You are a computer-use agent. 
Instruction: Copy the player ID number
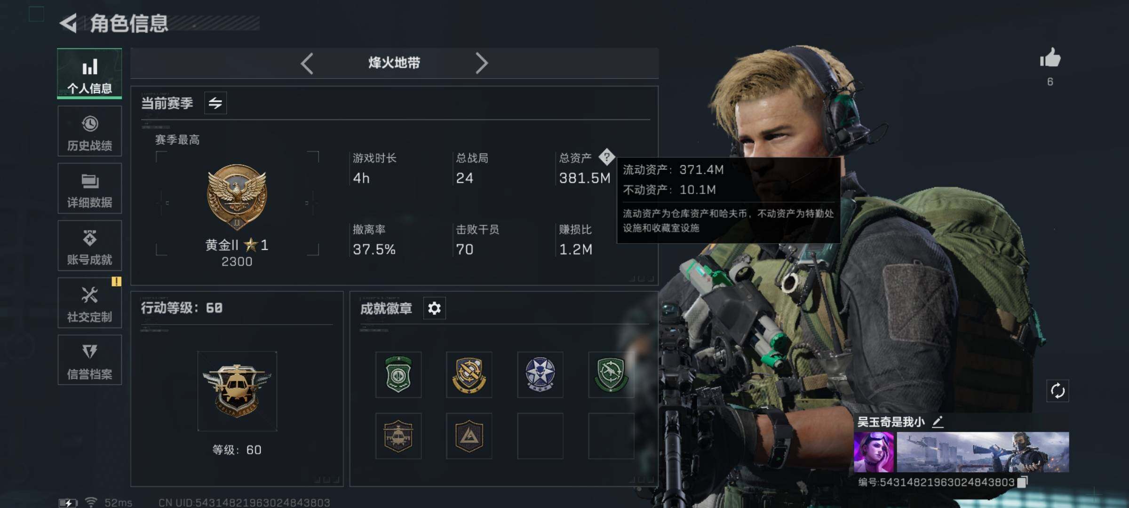[1023, 482]
